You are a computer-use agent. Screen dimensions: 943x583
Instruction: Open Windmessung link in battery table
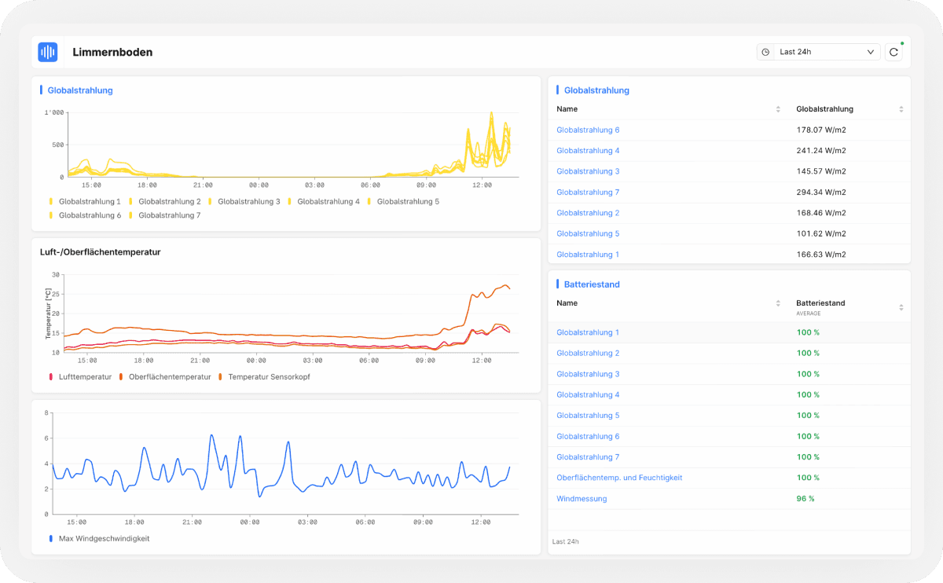point(582,499)
